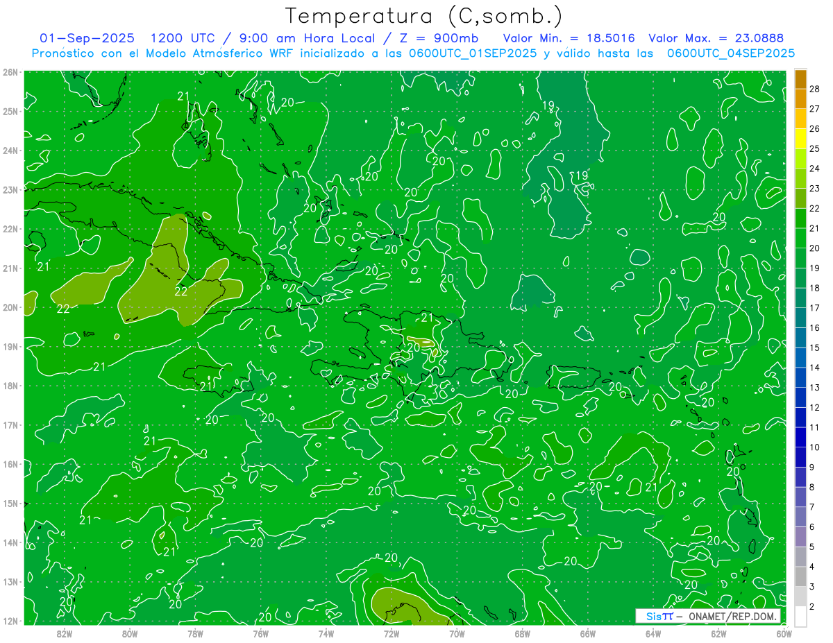Click the white swatch below legend value 2
This screenshot has height=643, width=833.
coord(800,616)
